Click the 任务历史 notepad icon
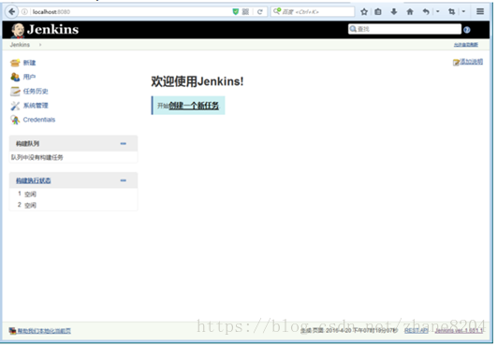Viewport: 497px width, 345px height. coord(15,91)
